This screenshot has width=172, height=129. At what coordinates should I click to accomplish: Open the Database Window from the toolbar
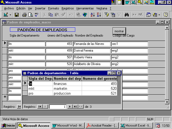pyautogui.click(x=148, y=15)
